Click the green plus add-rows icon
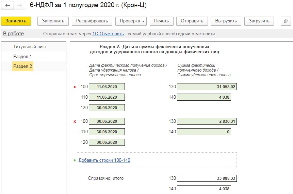This screenshot has height=194, width=293. click(x=75, y=160)
